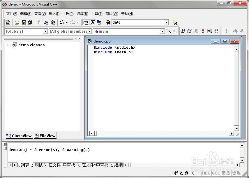Click the 覆盖 overwrite indicator in status bar

coord(226,173)
